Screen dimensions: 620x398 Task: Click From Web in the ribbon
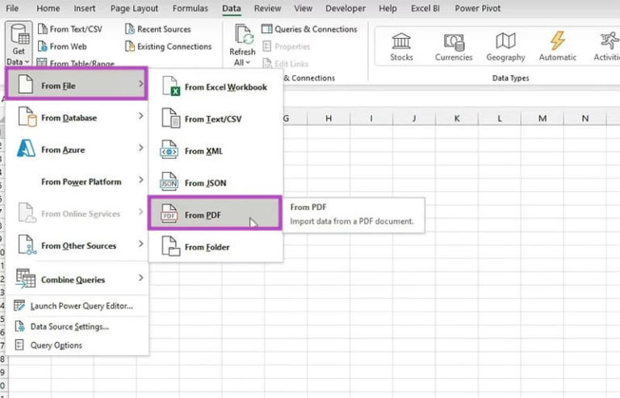point(62,47)
